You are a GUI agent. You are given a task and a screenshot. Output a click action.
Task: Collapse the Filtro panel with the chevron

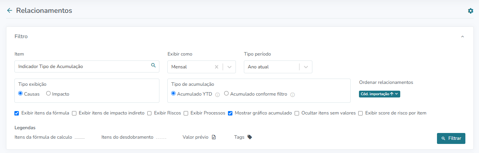tap(462, 37)
